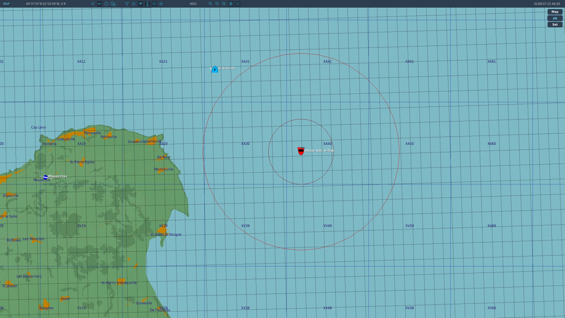
Task: Click the Montfarville town label
Action: coord(164,169)
